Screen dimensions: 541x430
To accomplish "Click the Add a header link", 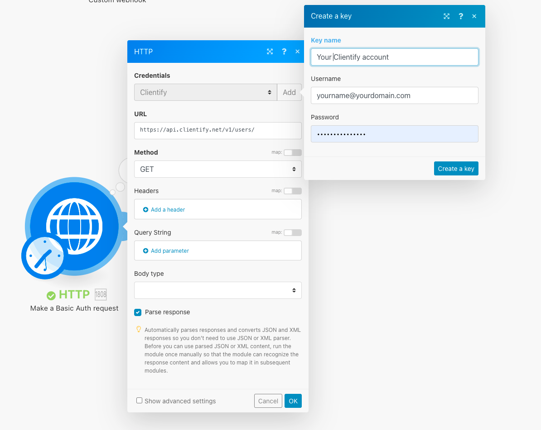I will pyautogui.click(x=168, y=210).
